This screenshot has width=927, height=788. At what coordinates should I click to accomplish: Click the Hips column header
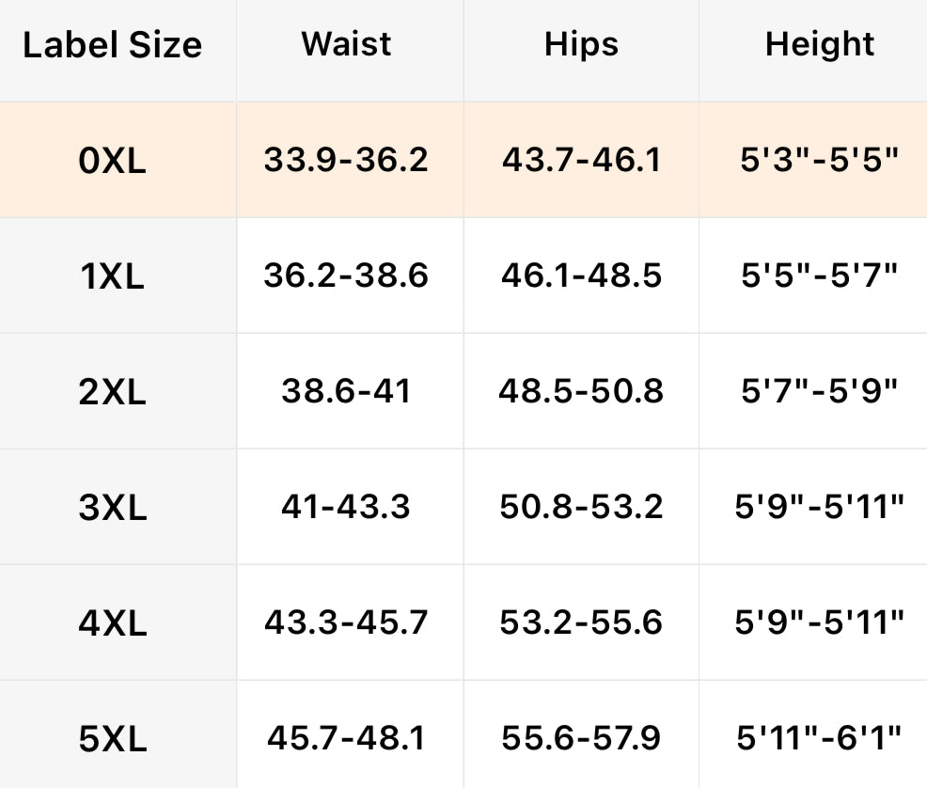(581, 44)
